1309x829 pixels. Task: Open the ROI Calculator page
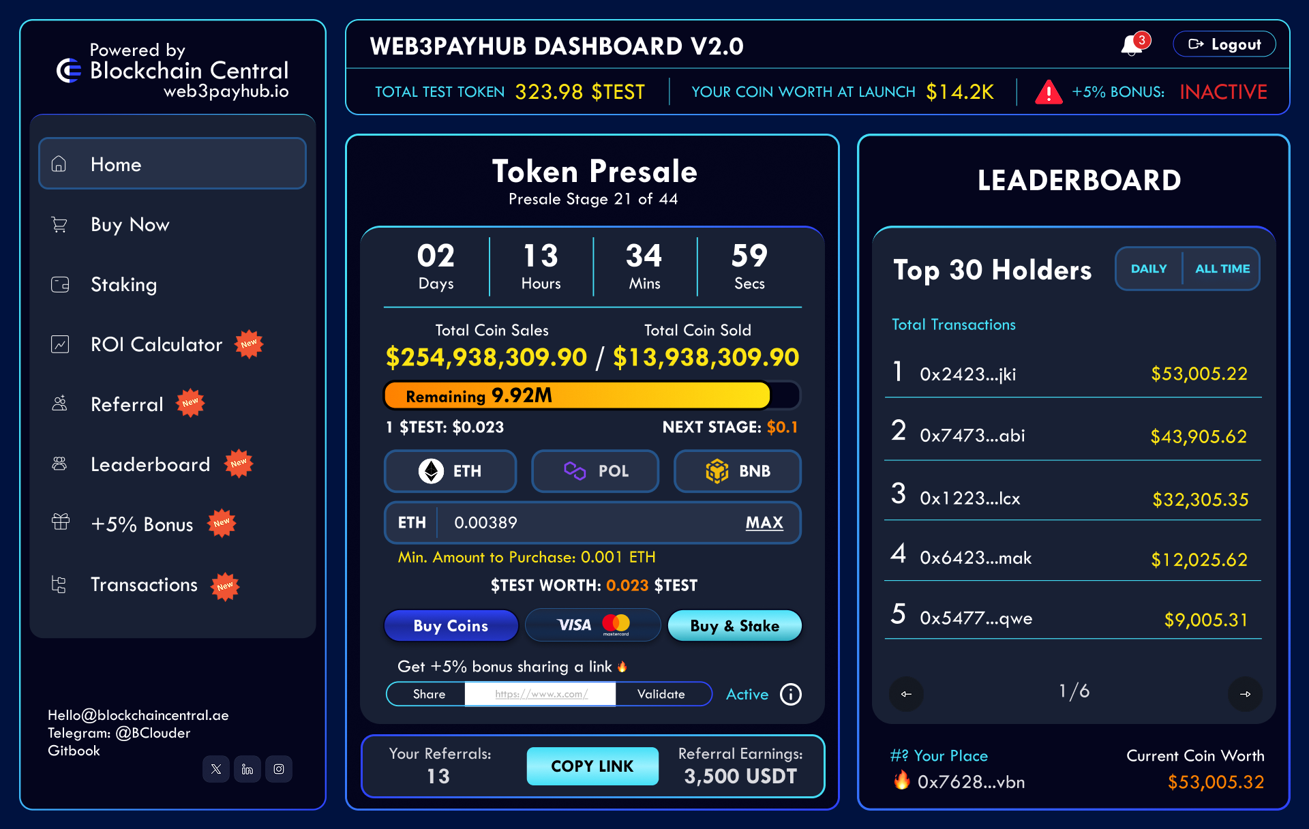[x=156, y=344]
